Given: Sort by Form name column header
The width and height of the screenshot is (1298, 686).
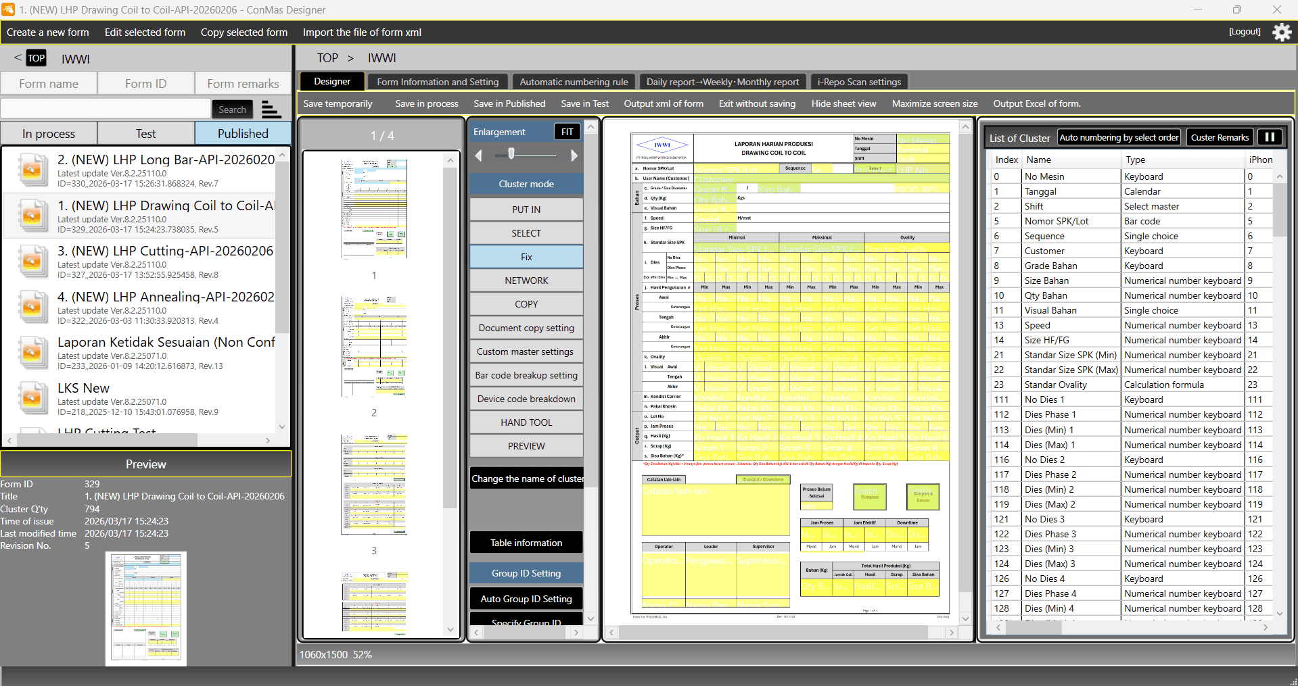Looking at the screenshot, I should [x=49, y=83].
